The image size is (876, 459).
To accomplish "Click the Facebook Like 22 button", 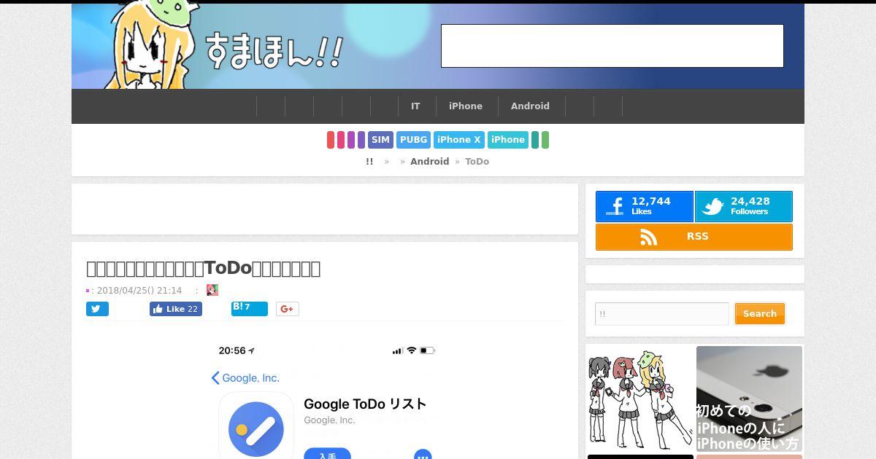I will tap(176, 309).
